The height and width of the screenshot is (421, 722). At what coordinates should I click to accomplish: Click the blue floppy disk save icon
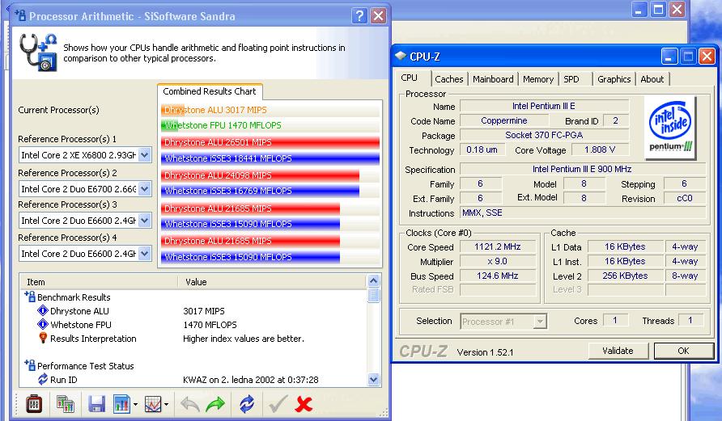coord(96,403)
